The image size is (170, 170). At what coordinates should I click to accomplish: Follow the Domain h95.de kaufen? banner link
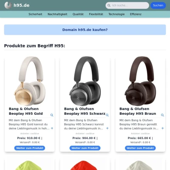85,30
